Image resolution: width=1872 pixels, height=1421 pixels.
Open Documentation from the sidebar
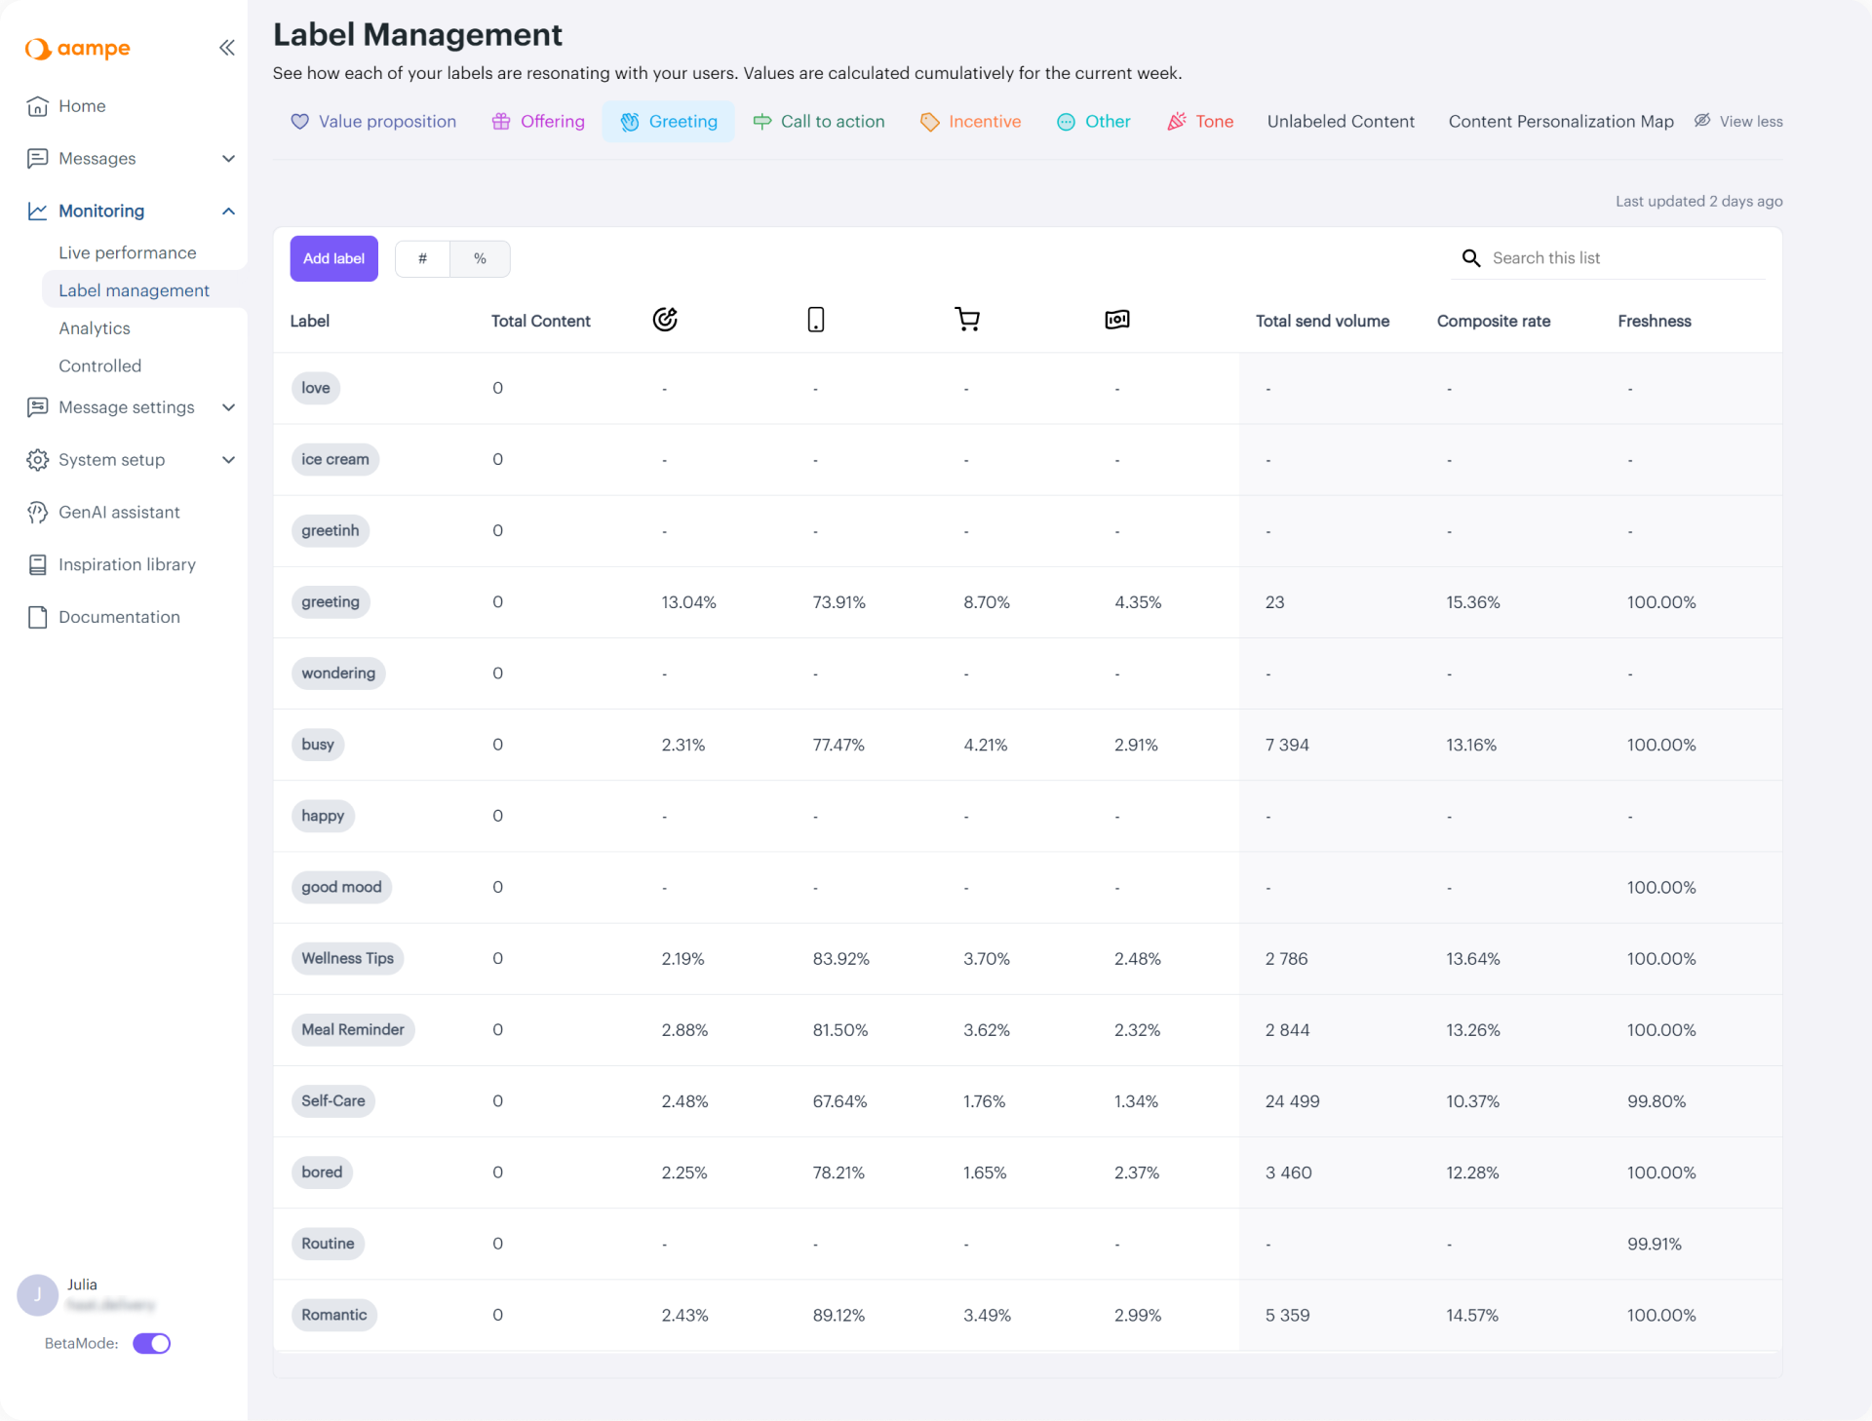(x=119, y=617)
